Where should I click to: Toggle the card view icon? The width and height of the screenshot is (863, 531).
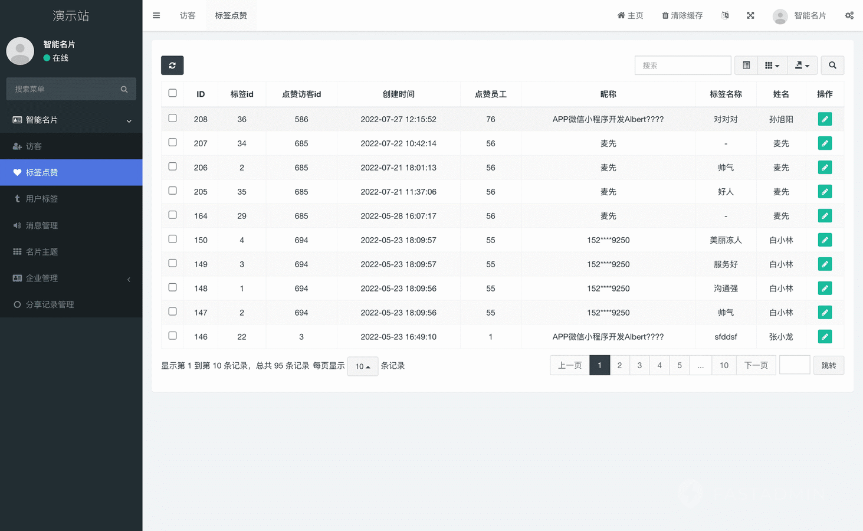[746, 65]
